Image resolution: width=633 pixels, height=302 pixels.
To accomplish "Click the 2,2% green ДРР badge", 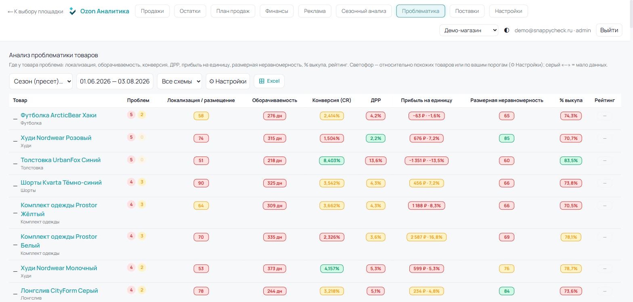I will [x=375, y=138].
